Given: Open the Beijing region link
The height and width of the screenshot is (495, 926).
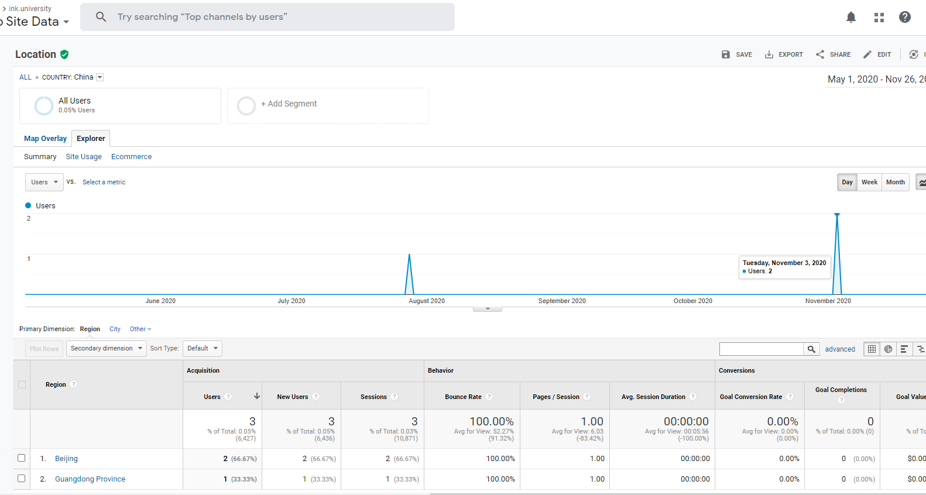Looking at the screenshot, I should click(x=66, y=459).
